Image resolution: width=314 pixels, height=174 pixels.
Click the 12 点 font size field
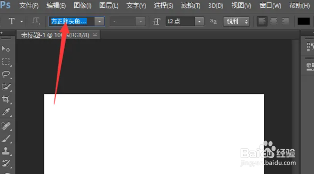point(180,21)
